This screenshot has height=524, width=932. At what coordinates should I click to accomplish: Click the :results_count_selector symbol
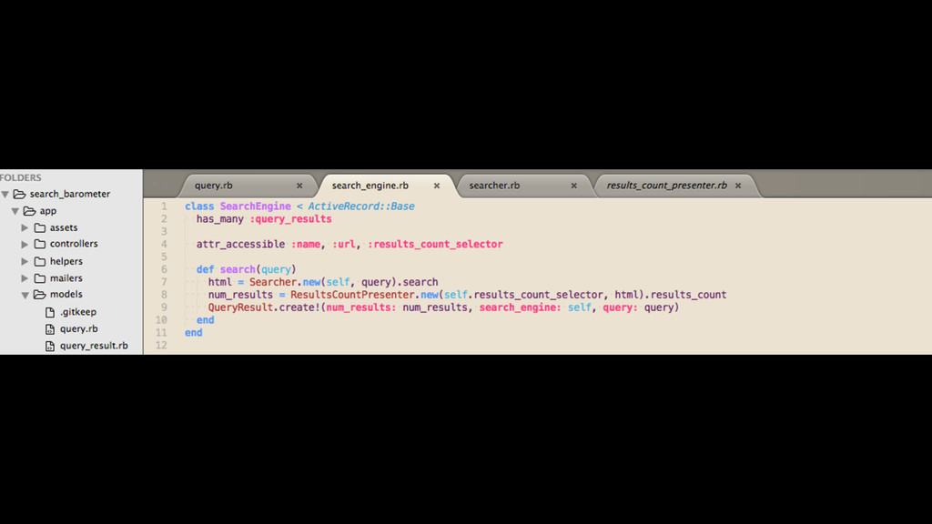[435, 244]
